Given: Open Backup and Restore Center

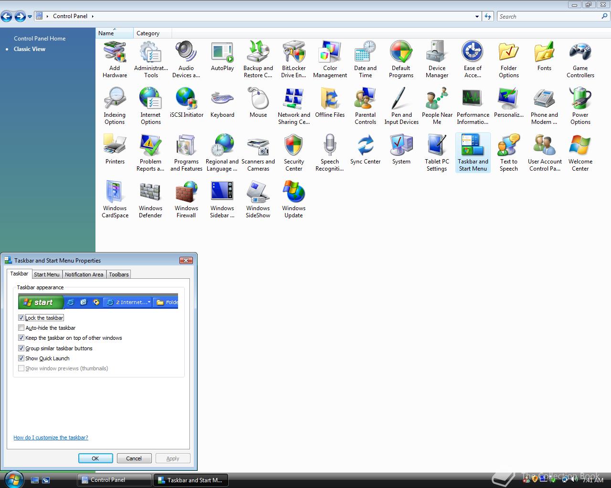Looking at the screenshot, I should 258,60.
